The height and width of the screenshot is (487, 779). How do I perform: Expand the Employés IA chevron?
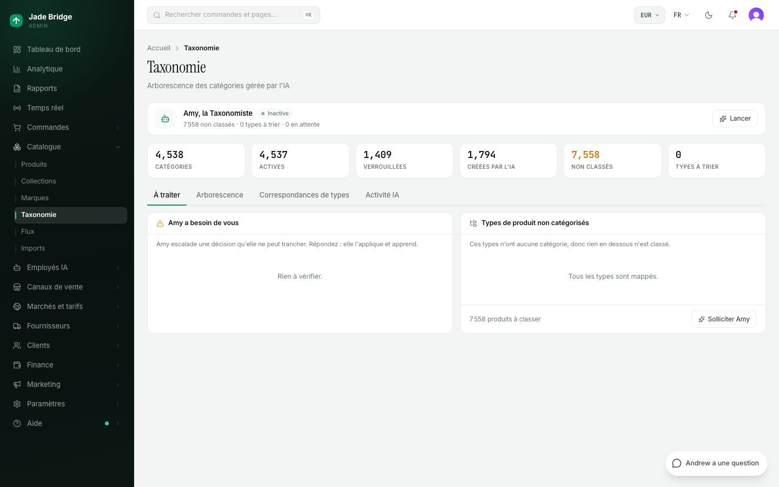(x=118, y=267)
